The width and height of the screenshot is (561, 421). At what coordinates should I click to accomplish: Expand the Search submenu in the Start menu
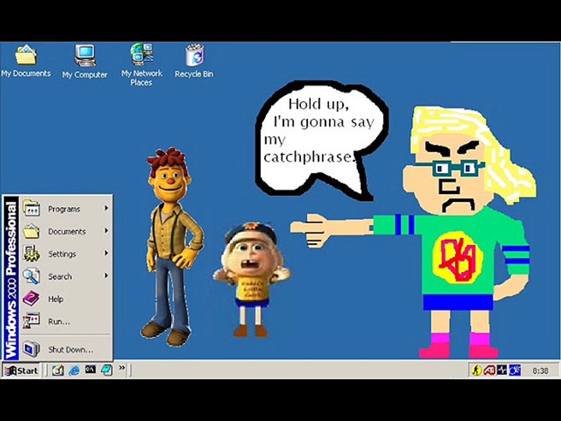click(x=66, y=277)
